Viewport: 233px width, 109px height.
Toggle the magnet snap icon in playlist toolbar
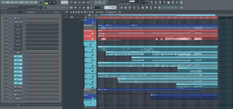pos(67,12)
